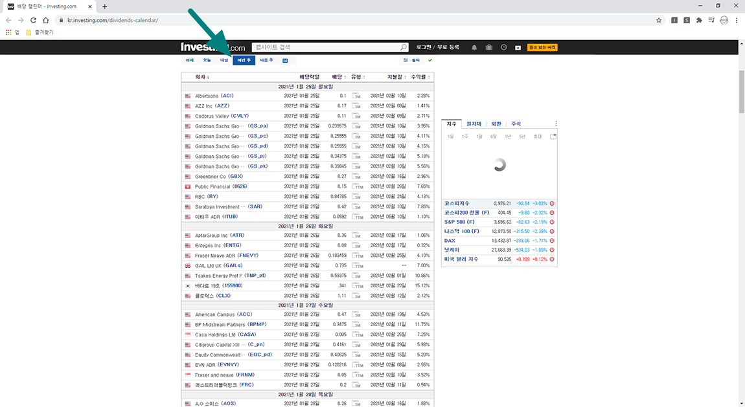Screen dimensions: 745x407
Task: Select the 이번 주 (this week) tab
Action: point(244,60)
